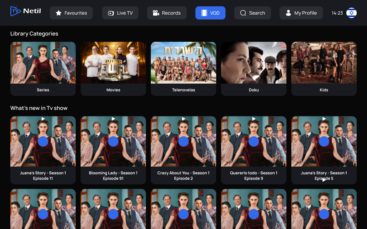Play Quererlo todo Season 1 Episode 9
Viewport: 367px width, 229px height.
(x=254, y=141)
